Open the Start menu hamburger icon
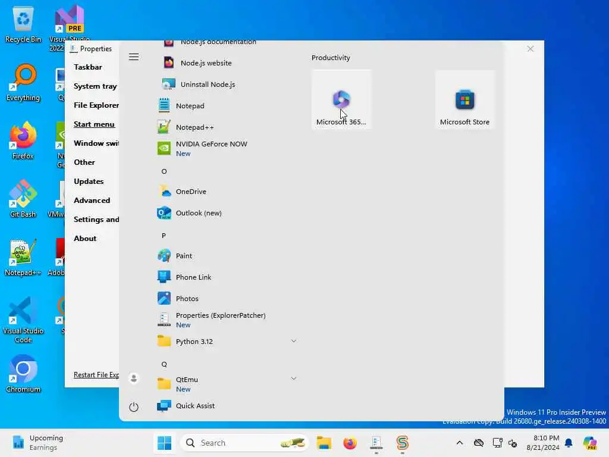The image size is (609, 457). click(134, 57)
